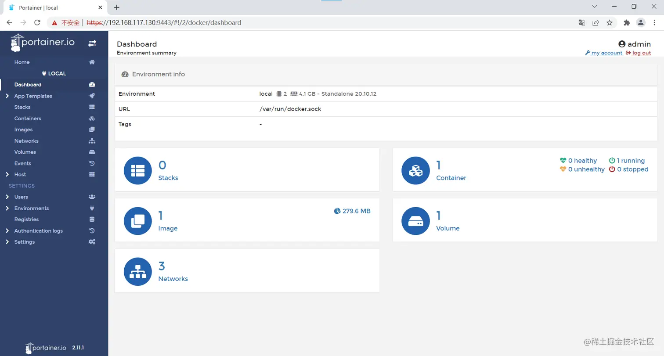
Task: Expand the Authentication logs chevron
Action: (7, 231)
